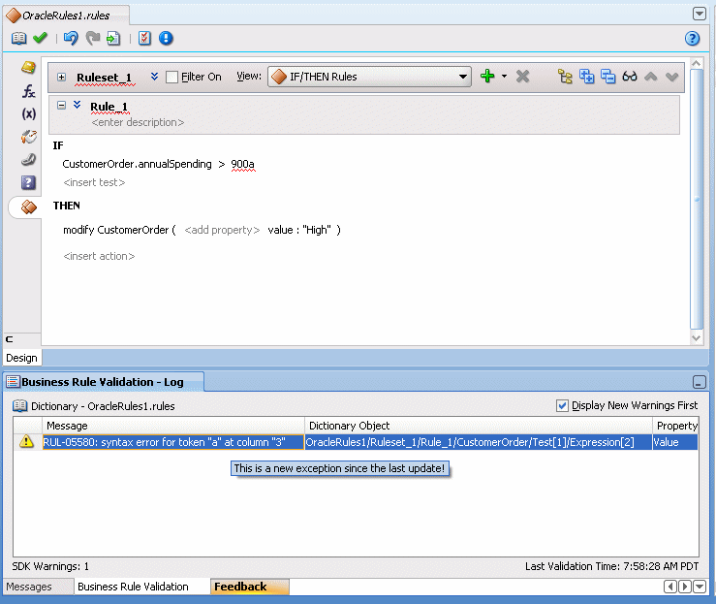The height and width of the screenshot is (604, 716).
Task: Open the Facts tab in the side strip
Action: click(28, 68)
